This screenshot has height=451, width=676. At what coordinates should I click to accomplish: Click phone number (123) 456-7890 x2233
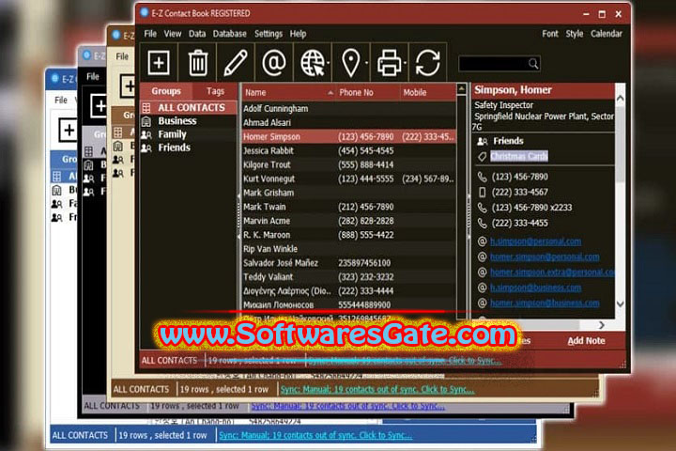coord(531,208)
